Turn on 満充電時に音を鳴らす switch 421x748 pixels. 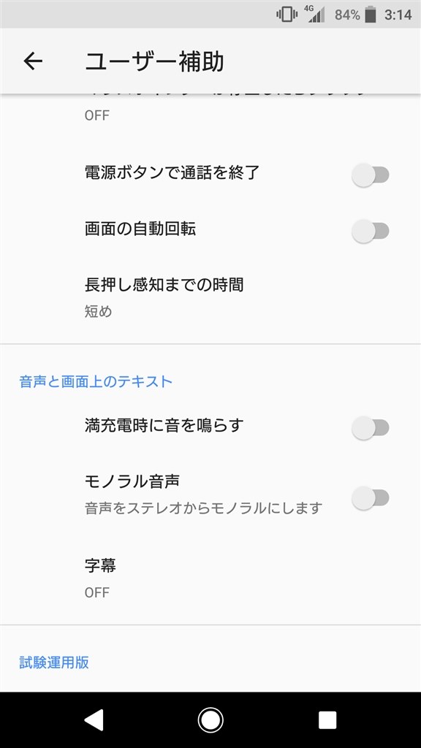(x=371, y=427)
